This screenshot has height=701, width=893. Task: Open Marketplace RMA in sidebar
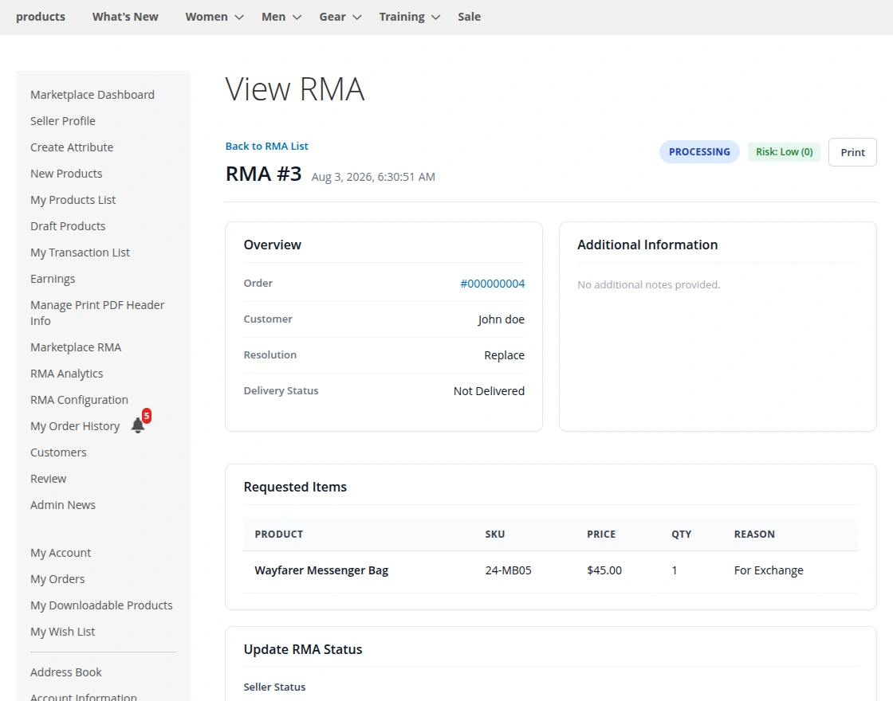tap(76, 347)
